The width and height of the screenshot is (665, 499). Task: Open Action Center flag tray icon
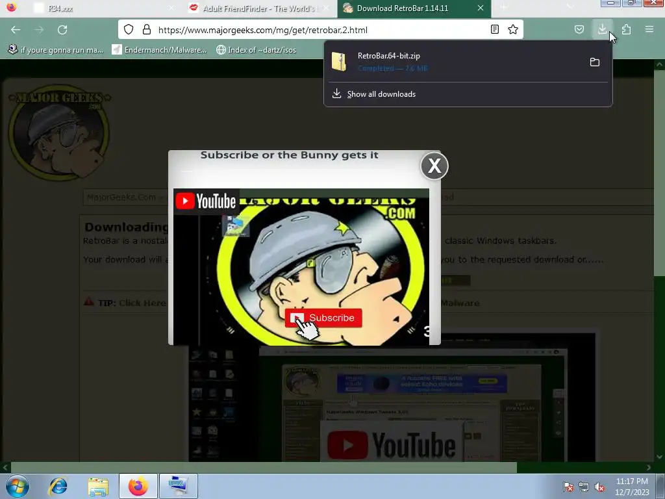pyautogui.click(x=568, y=487)
